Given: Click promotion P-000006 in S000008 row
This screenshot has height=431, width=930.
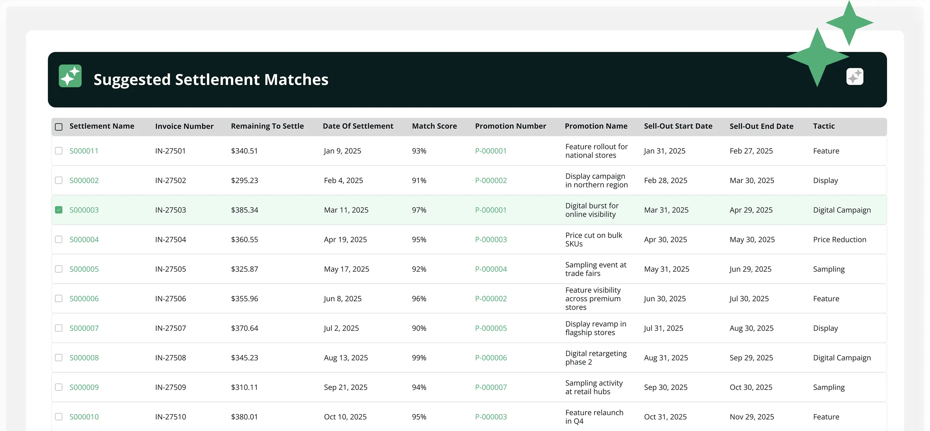Looking at the screenshot, I should tap(491, 358).
